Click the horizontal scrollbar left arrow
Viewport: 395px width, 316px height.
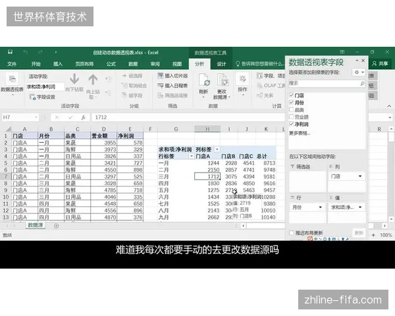click(x=243, y=226)
